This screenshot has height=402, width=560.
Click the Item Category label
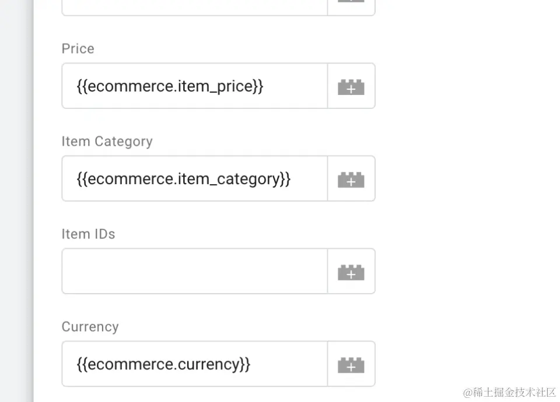(107, 142)
